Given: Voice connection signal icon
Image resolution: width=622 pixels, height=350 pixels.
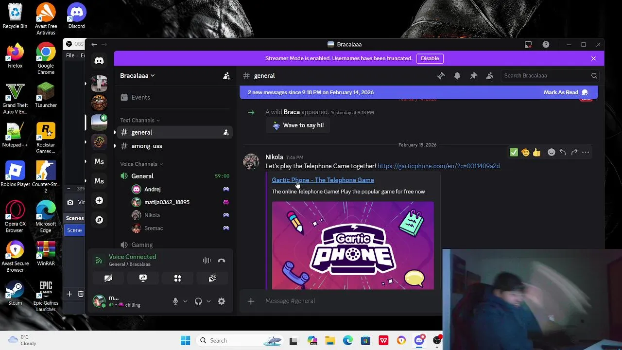Looking at the screenshot, I should pyautogui.click(x=99, y=261).
